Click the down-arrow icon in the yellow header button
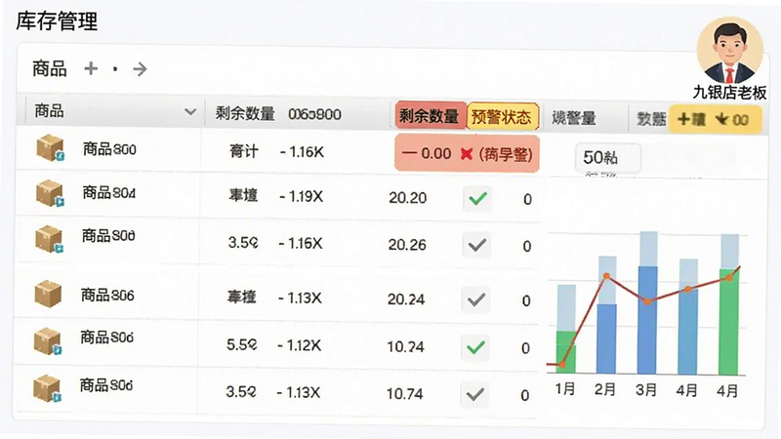 click(x=720, y=119)
